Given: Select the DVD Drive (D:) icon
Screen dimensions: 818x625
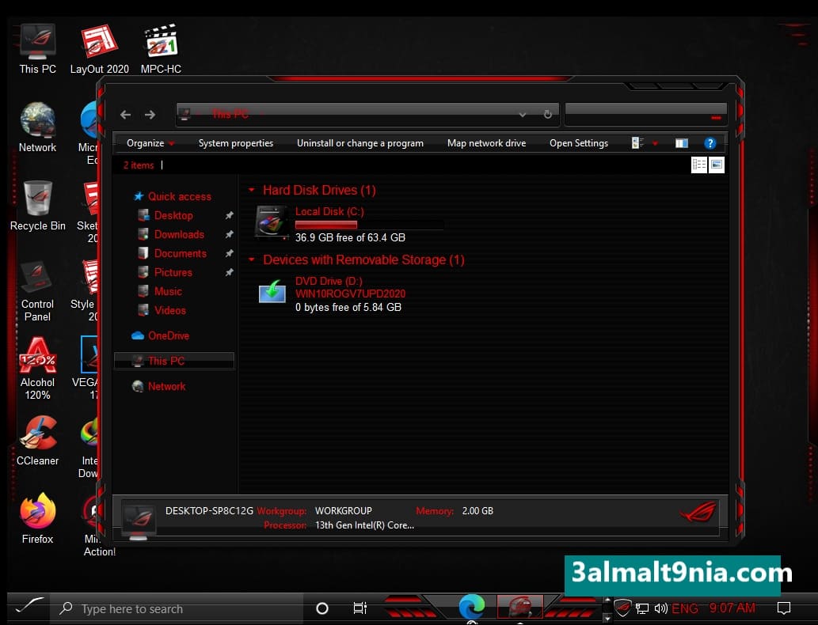Looking at the screenshot, I should 272,292.
